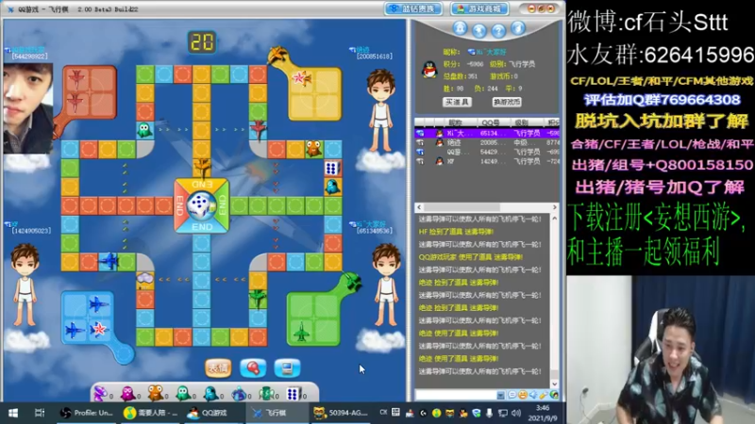755x424 pixels.
Task: Click the orange monster item on the board
Action: [313, 148]
